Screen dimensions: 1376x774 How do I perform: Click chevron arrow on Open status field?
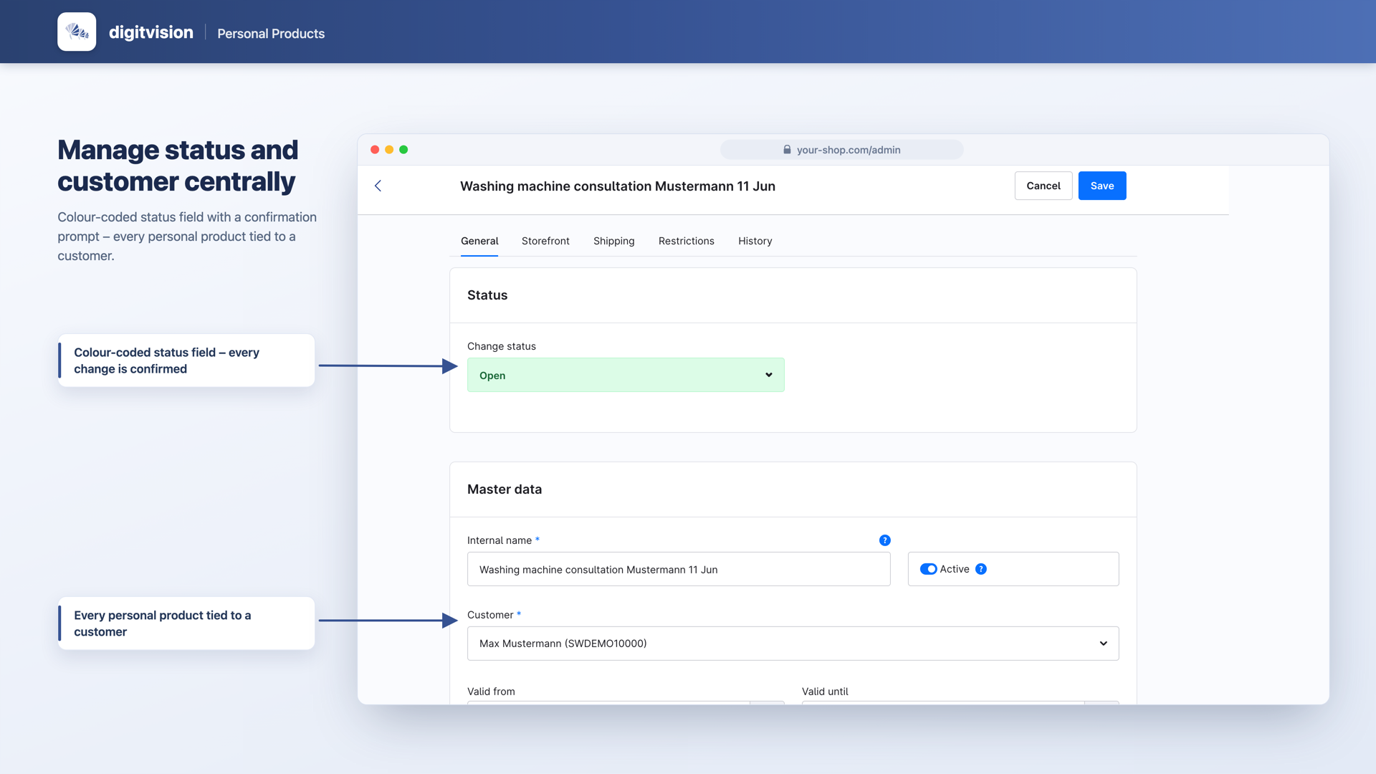point(768,375)
